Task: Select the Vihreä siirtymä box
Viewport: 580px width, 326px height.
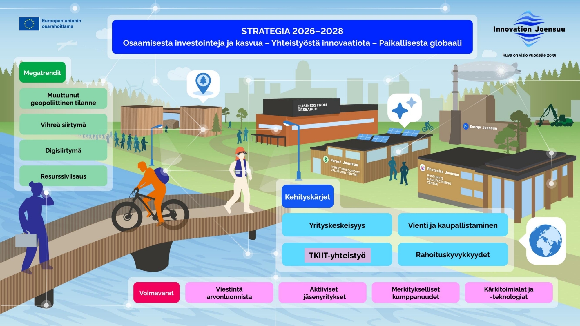Action: [x=63, y=125]
